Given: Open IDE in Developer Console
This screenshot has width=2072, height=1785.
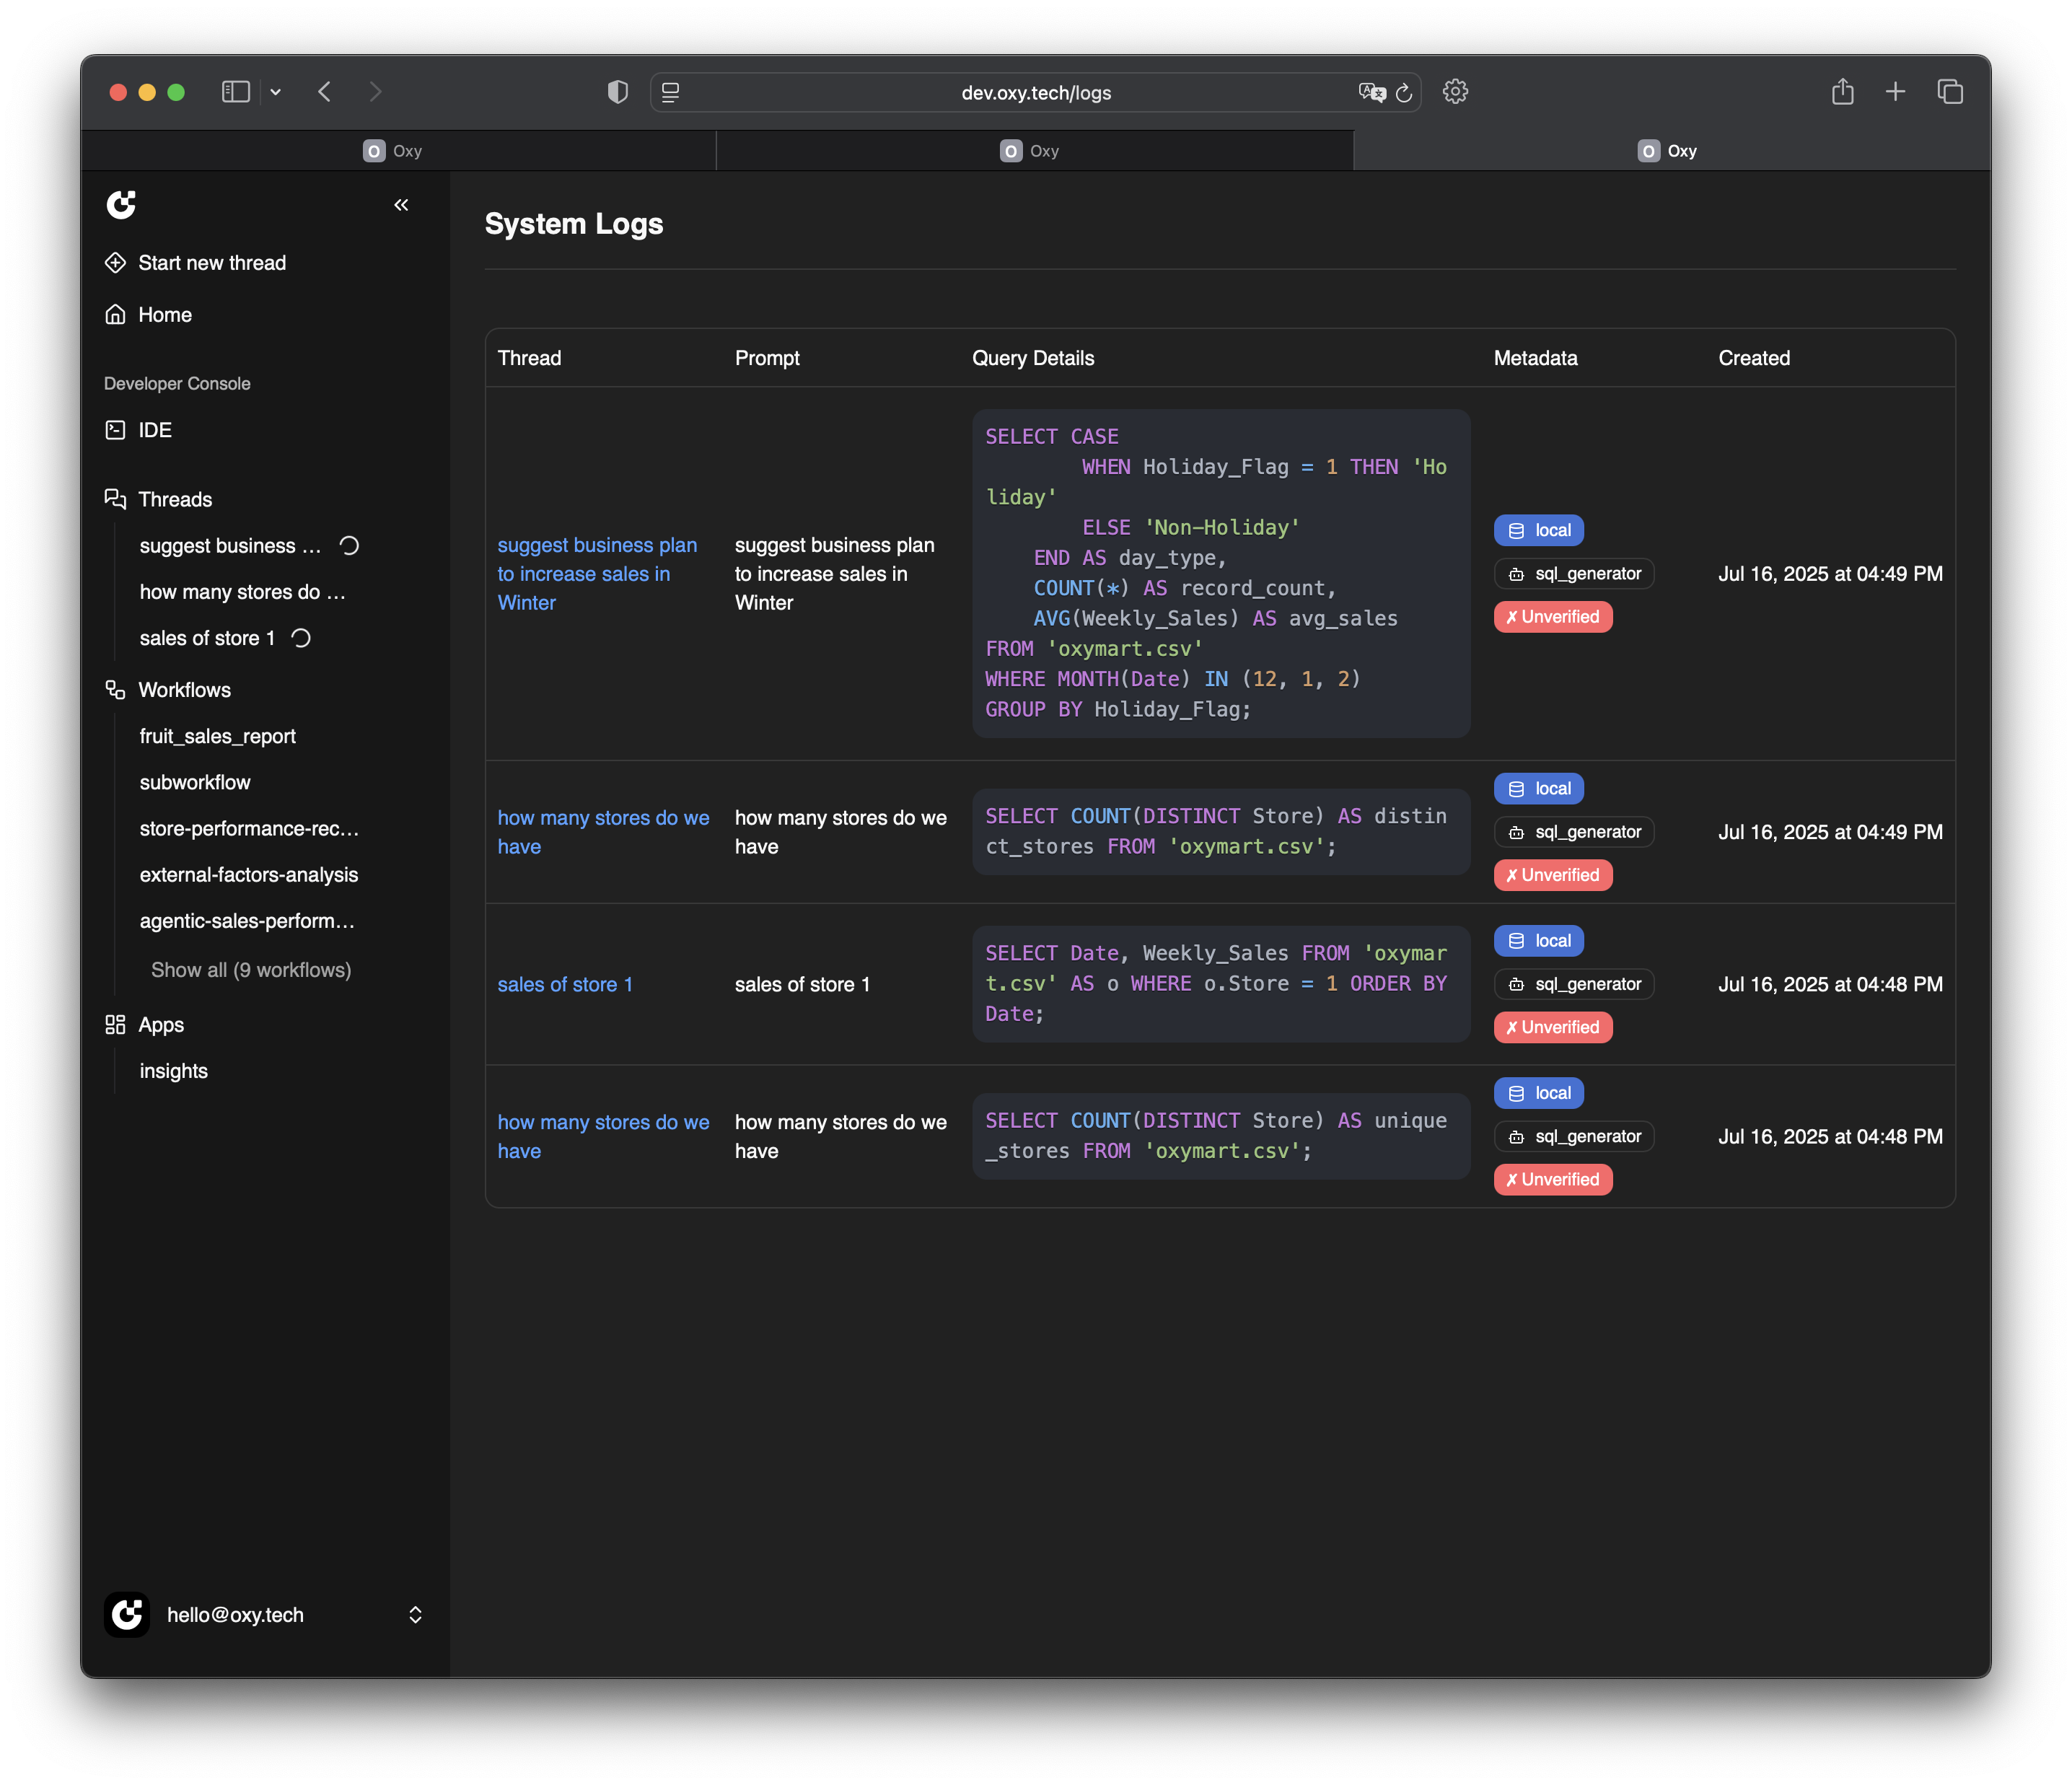Looking at the screenshot, I should pos(155,430).
